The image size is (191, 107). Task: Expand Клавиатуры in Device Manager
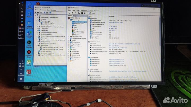37,29
